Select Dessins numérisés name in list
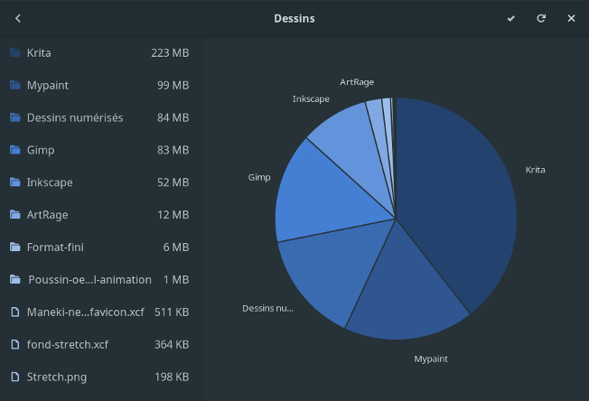This screenshot has height=401, width=589. pos(75,118)
